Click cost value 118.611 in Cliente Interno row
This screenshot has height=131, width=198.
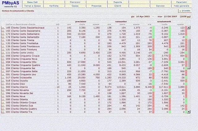tap(121, 87)
